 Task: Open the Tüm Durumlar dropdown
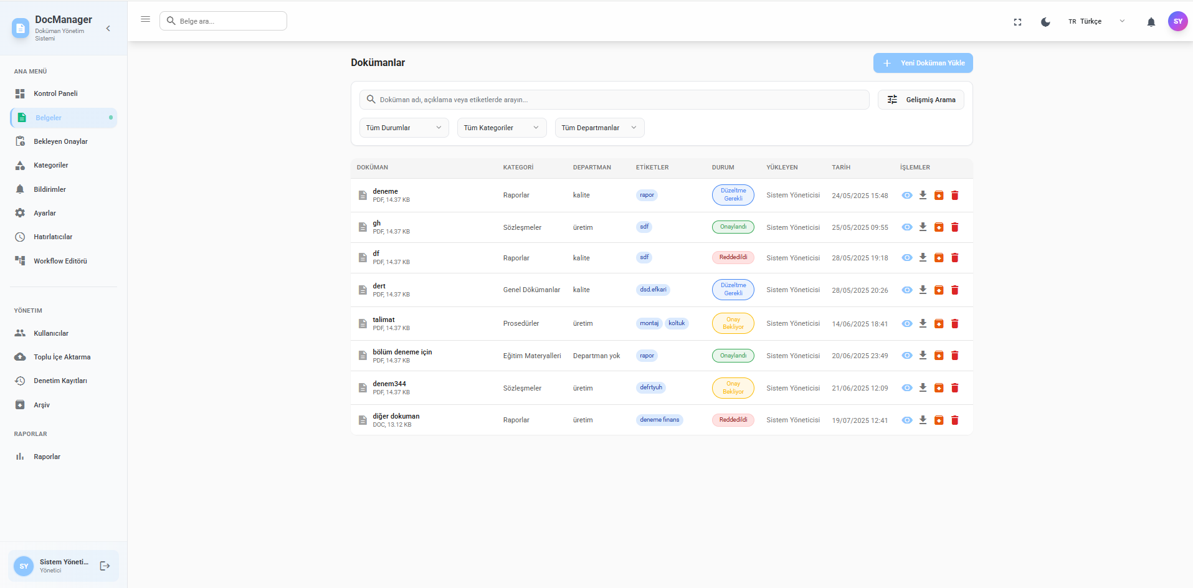(403, 128)
